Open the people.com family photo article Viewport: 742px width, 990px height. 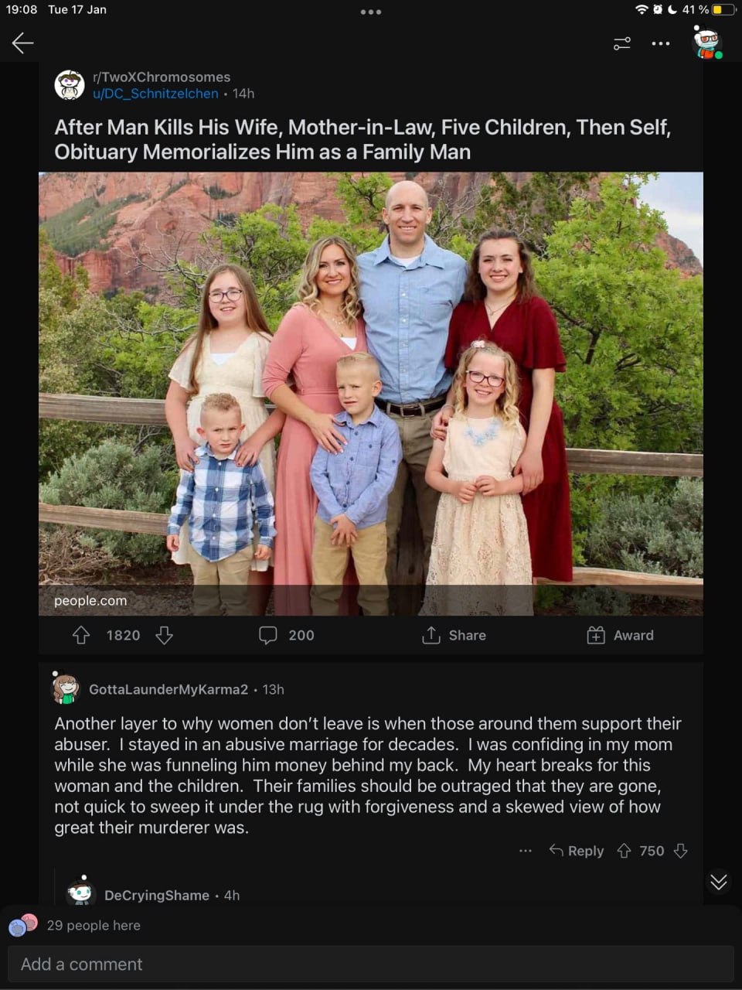[371, 394]
